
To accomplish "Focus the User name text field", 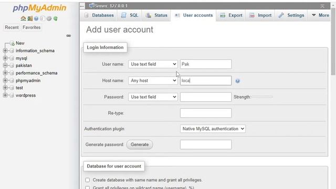I will point(206,64).
